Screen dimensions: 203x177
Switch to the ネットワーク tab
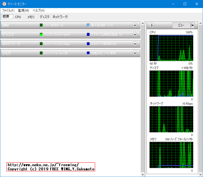point(60,17)
